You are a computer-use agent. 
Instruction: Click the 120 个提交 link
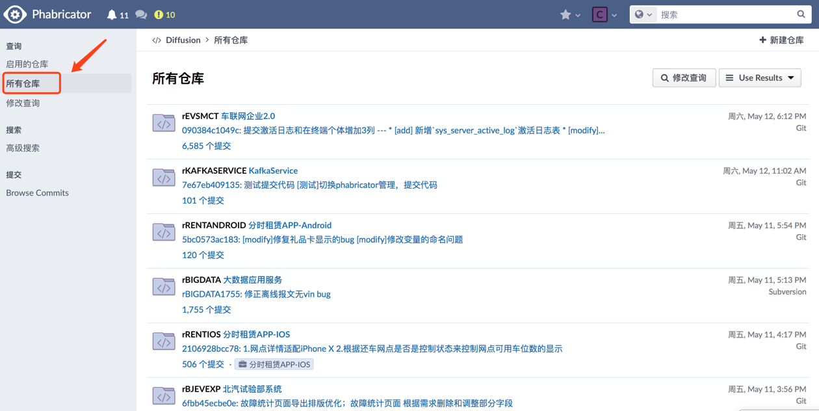tap(203, 255)
